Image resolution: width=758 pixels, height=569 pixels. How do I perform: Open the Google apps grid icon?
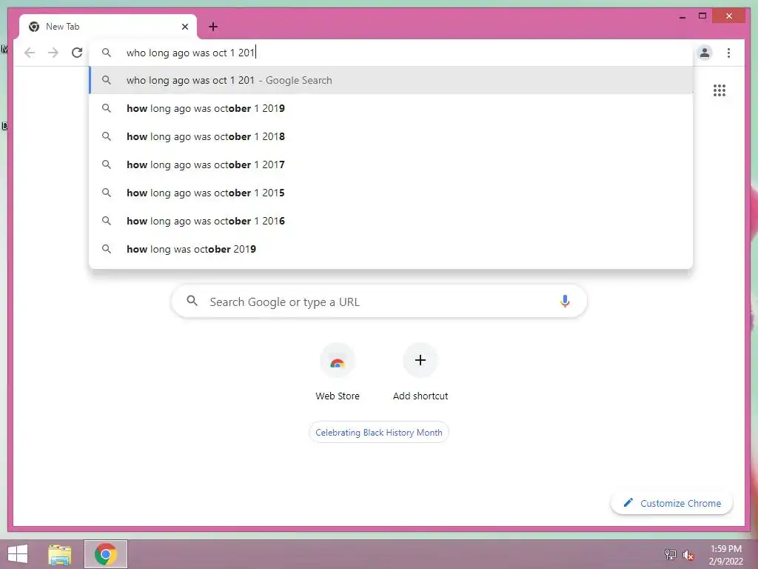pos(720,90)
